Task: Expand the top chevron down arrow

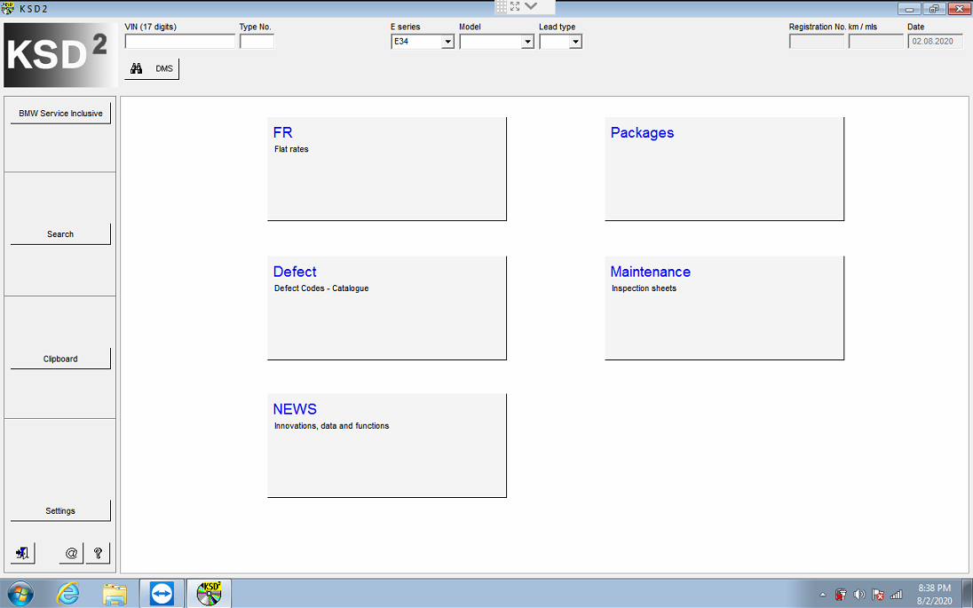Action: (531, 6)
